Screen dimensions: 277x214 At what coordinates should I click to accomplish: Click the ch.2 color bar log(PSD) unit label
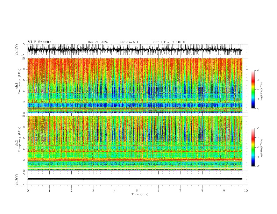(x=262, y=149)
